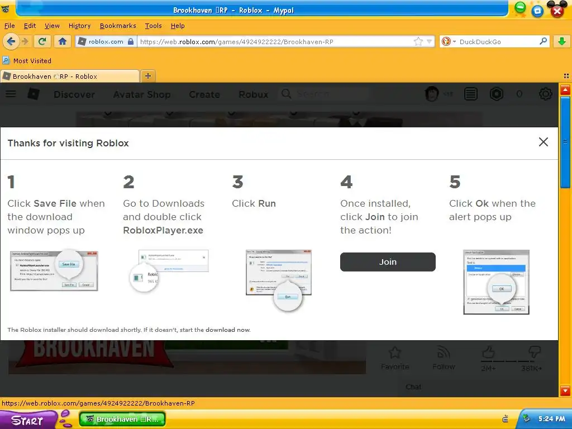Viewport: 572px width, 429px height.
Task: Click the Roblox logo icon
Action: pyautogui.click(x=34, y=94)
